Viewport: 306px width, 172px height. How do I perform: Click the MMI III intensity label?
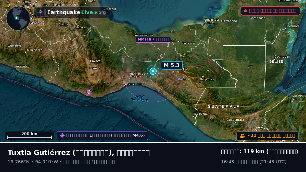click(153, 39)
